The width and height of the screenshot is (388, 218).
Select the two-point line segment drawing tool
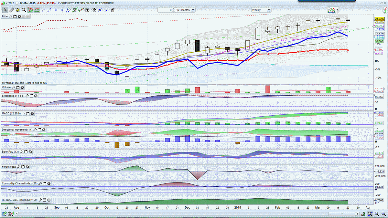tap(43, 10)
